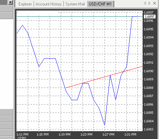This screenshot has height=139, width=159.
Task: Click the 1:15 PM time axis label
Action: click(42, 135)
